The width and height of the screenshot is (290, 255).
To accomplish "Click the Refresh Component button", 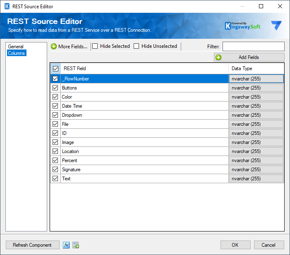I will (x=32, y=245).
